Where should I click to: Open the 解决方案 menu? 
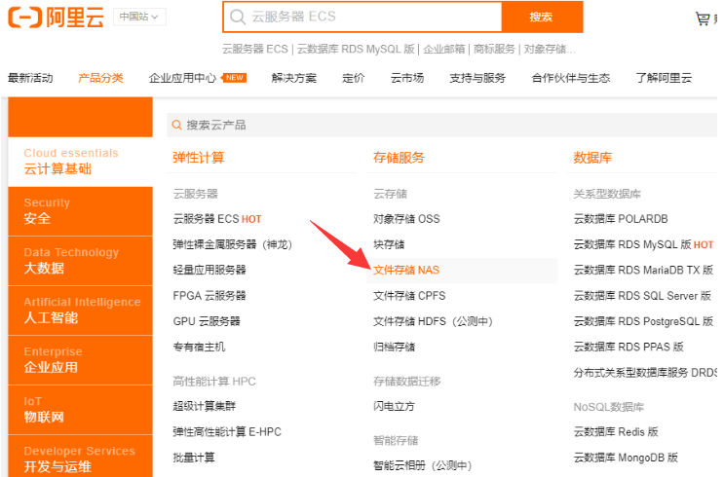294,78
